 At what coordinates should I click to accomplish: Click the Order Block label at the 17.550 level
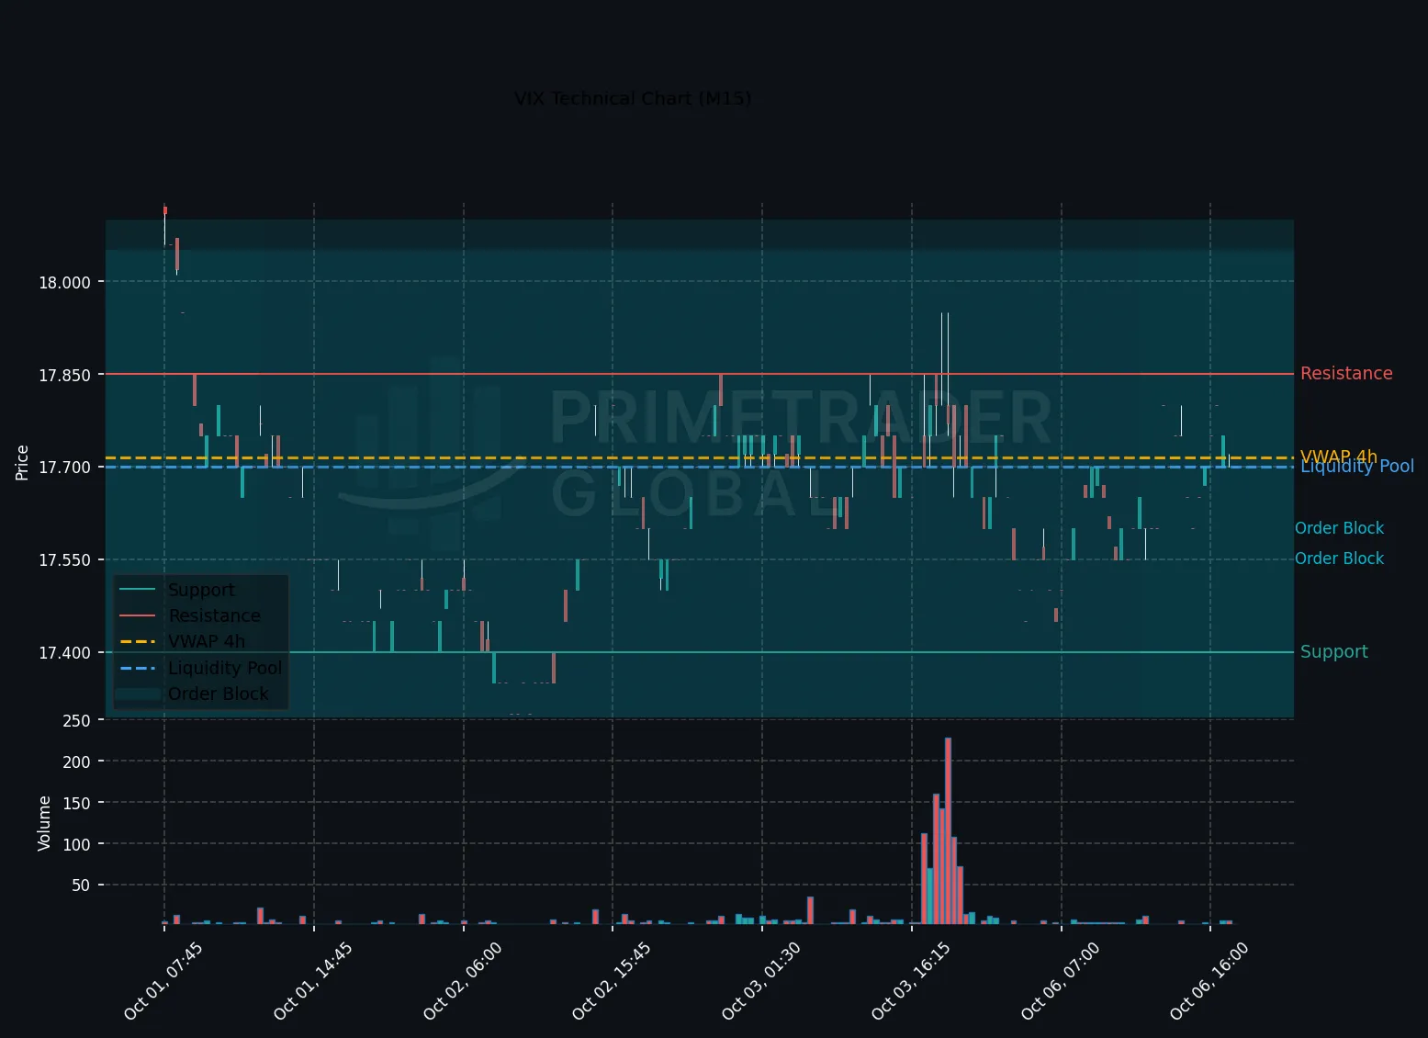click(1339, 558)
